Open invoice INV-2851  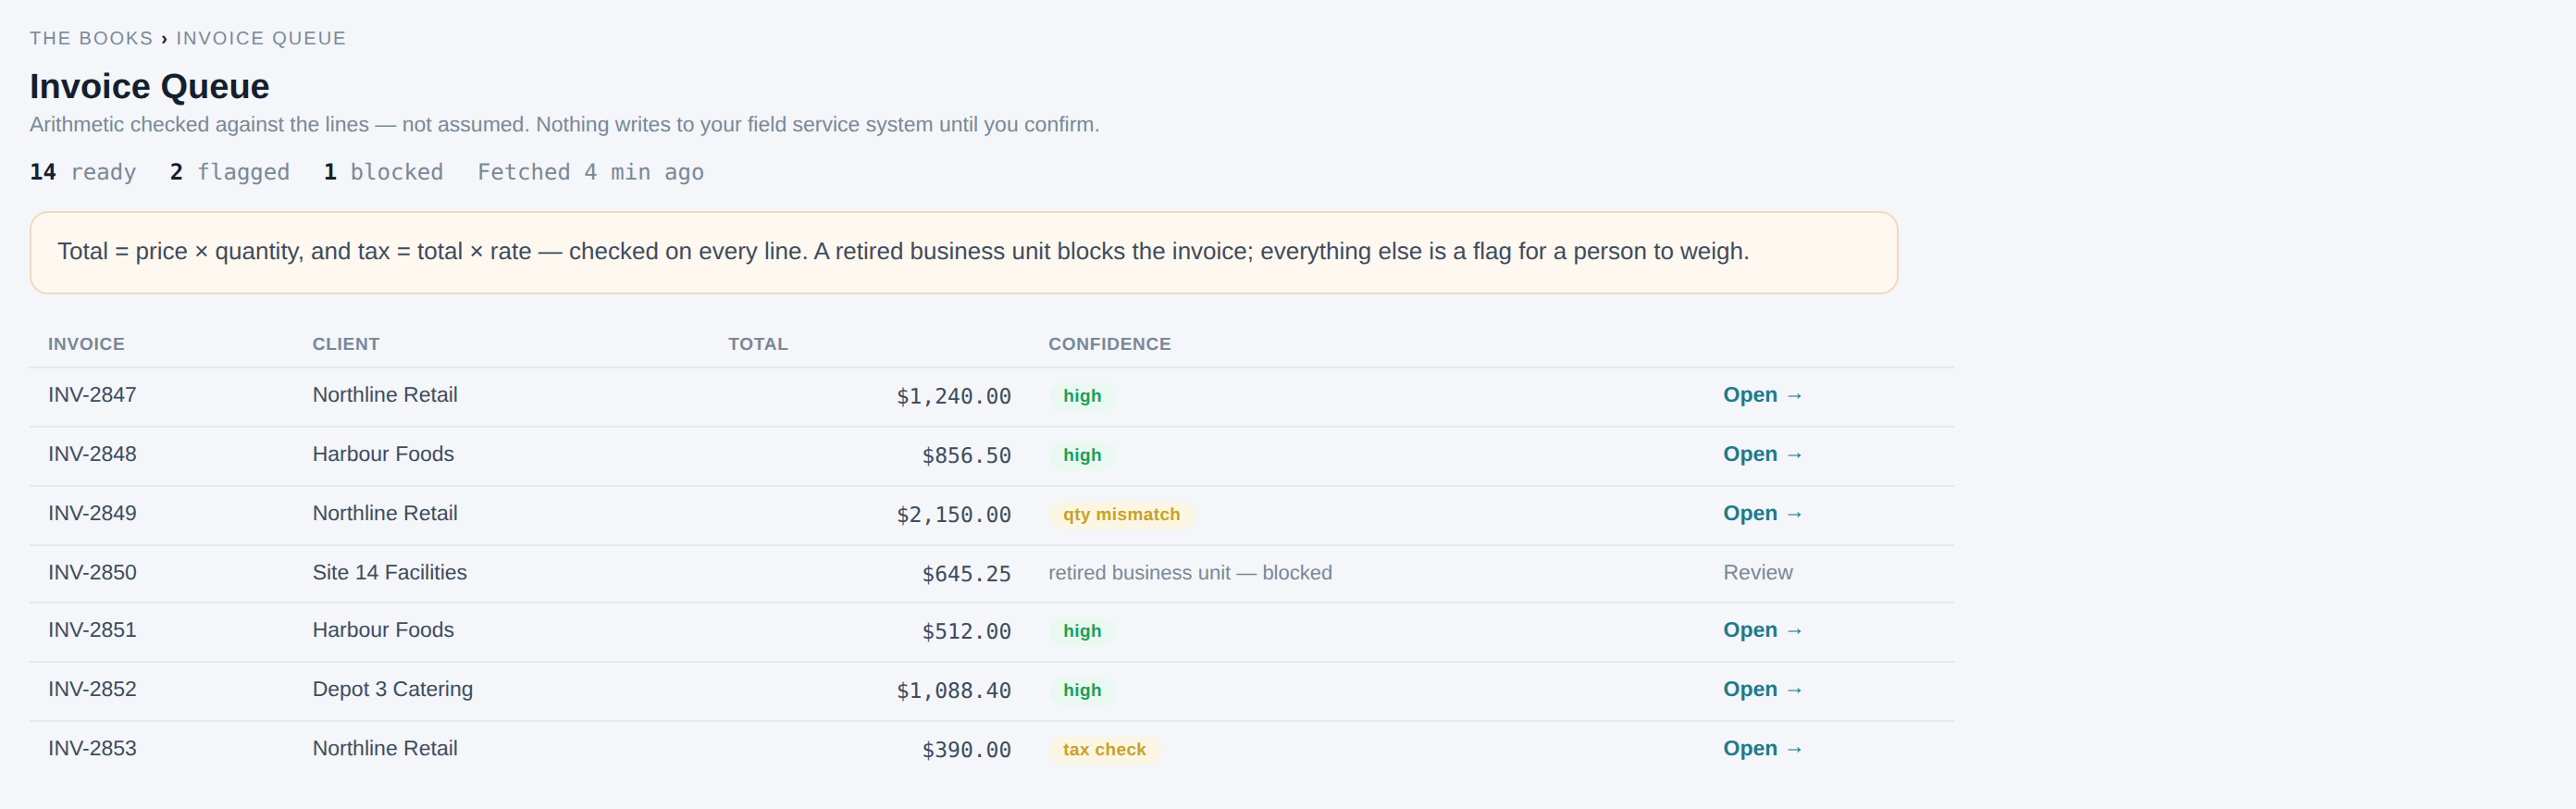1762,630
